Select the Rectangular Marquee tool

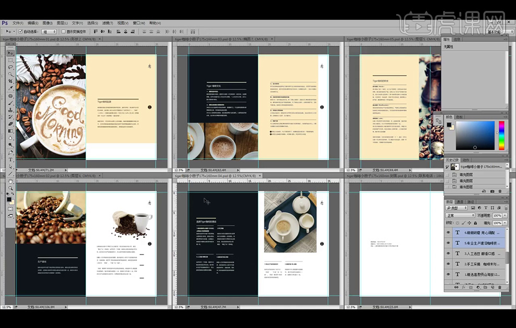click(x=10, y=60)
